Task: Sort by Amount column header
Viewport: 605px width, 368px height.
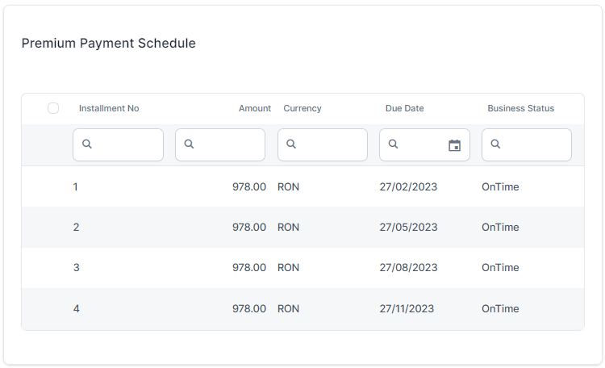Action: [x=254, y=108]
